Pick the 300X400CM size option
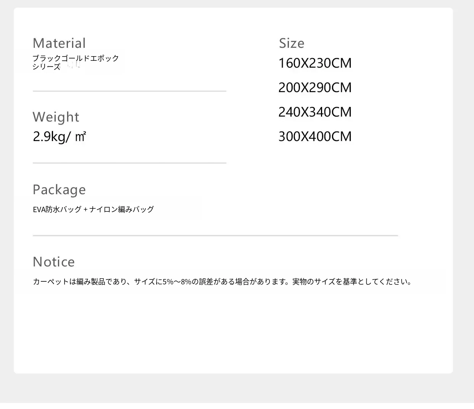Screen dimensions: 474x409 point(315,136)
